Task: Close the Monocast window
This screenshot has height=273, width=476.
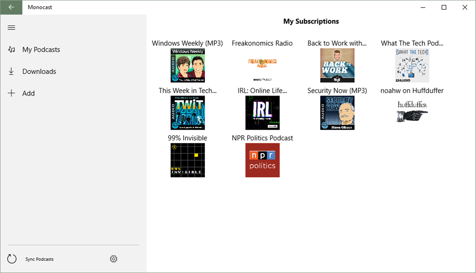Action: point(465,7)
